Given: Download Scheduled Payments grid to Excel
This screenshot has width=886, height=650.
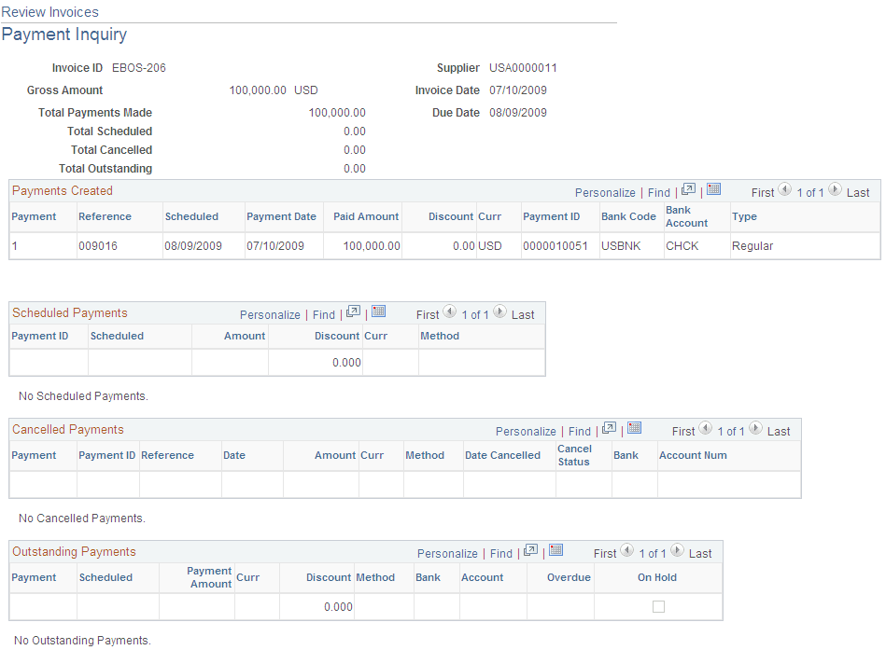Looking at the screenshot, I should click(378, 313).
